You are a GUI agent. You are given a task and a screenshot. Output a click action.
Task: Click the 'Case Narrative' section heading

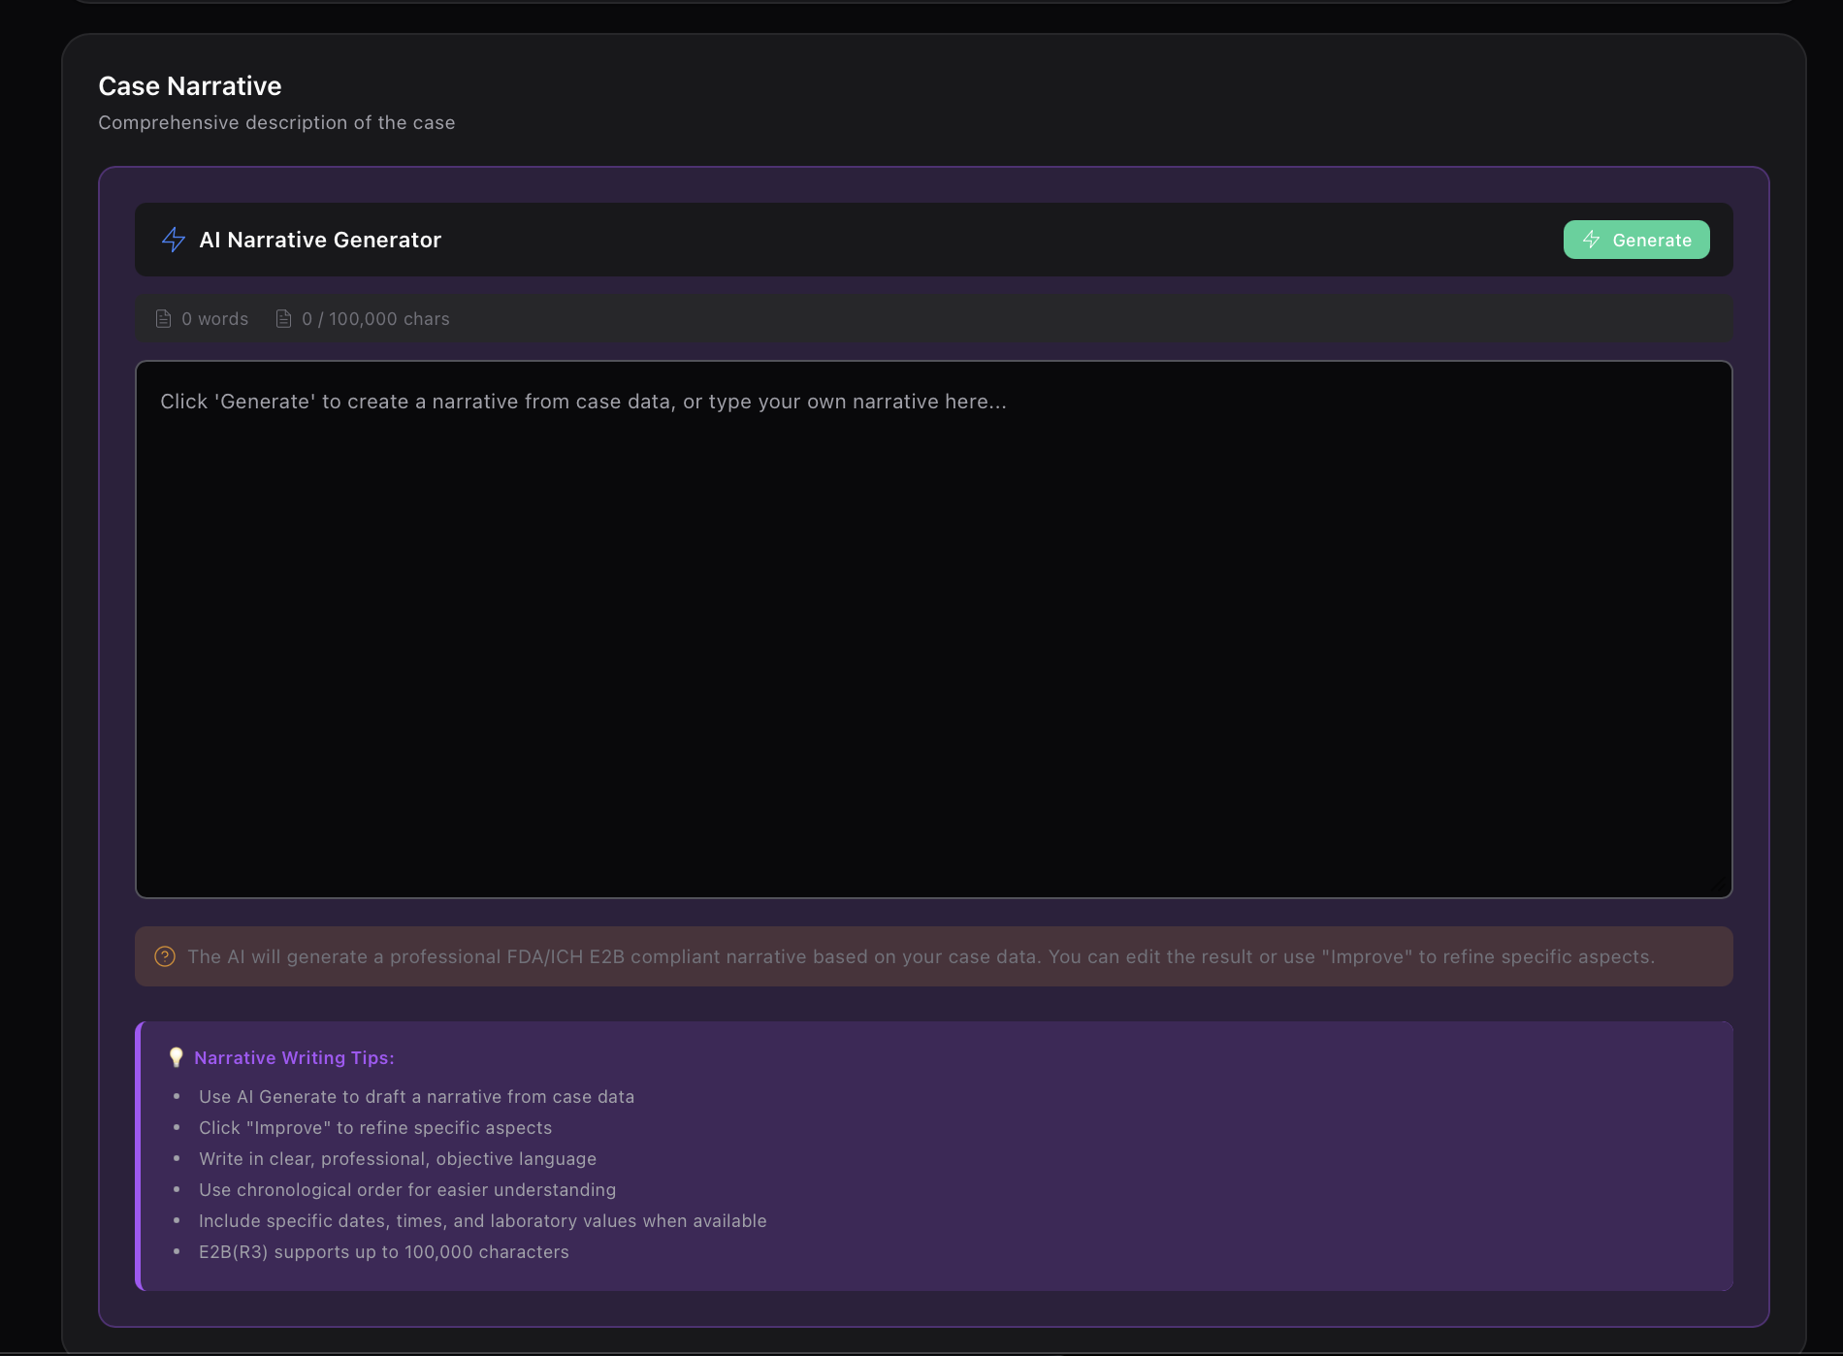click(190, 86)
